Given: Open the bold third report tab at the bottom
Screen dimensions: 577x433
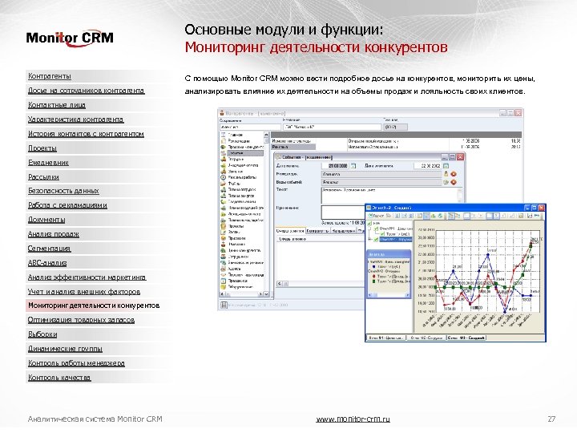Looking at the screenshot, I should coord(466,338).
